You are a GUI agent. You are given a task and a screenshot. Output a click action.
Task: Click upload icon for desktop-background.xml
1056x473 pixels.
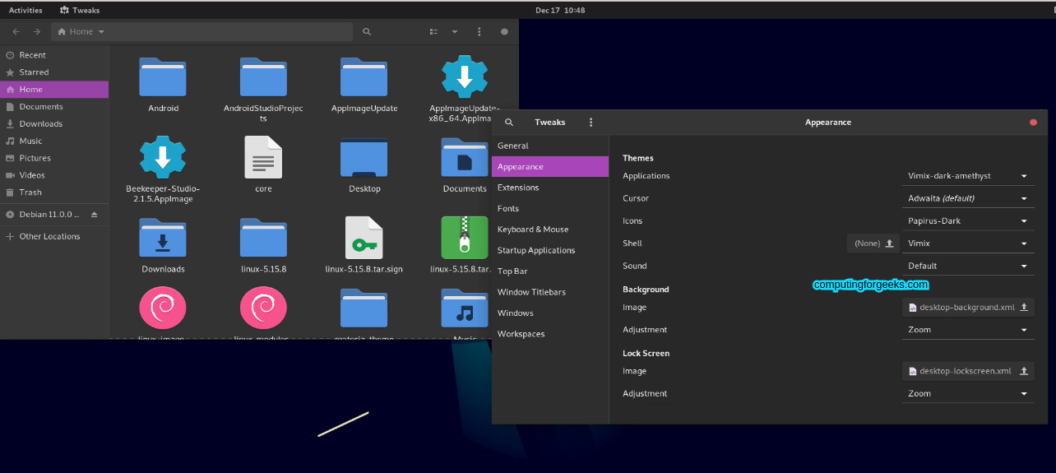1024,308
